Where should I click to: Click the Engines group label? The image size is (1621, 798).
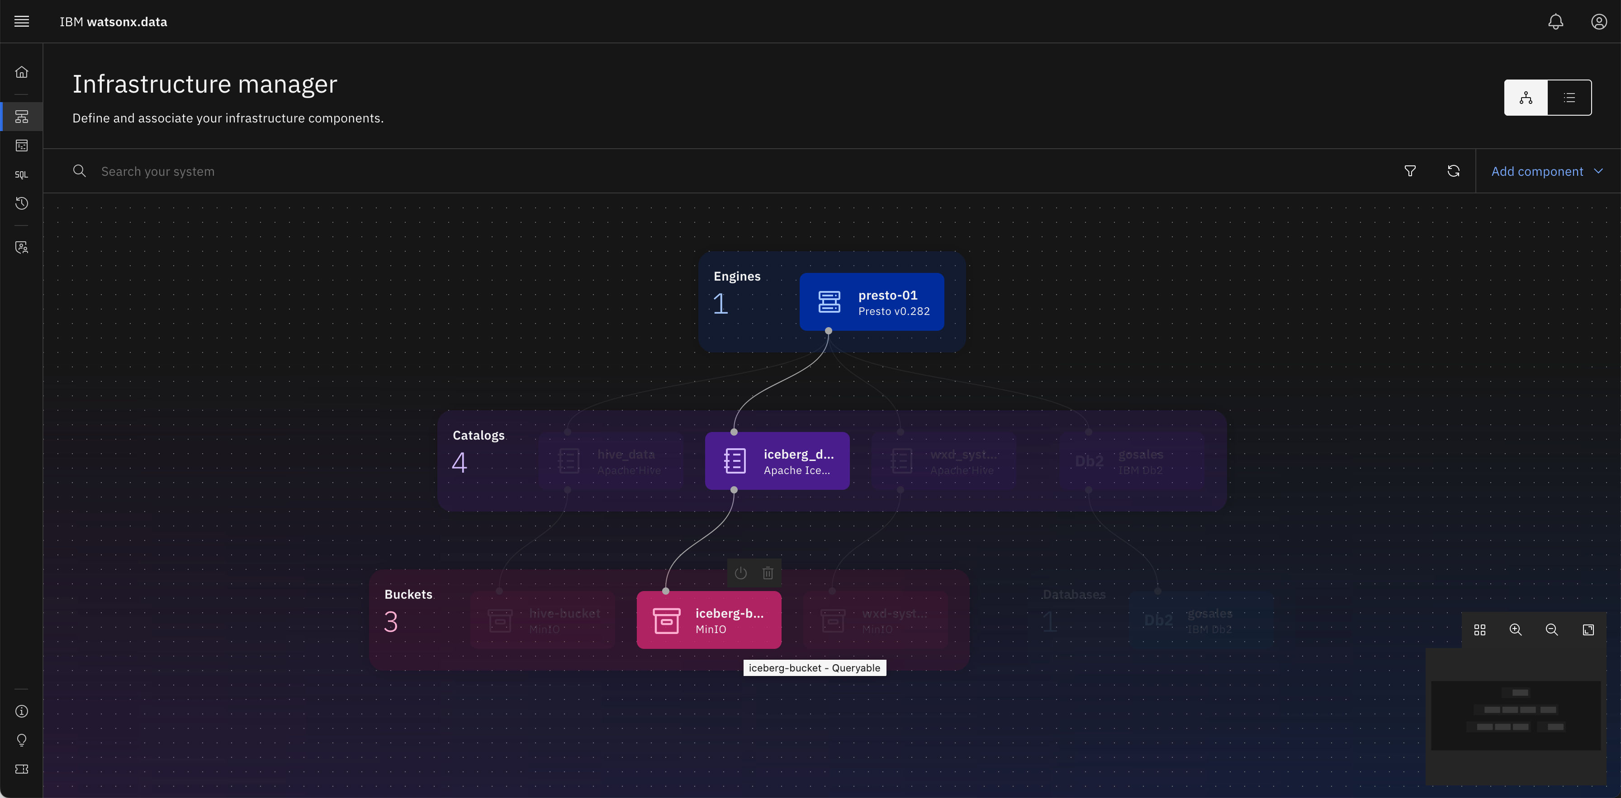tap(737, 277)
